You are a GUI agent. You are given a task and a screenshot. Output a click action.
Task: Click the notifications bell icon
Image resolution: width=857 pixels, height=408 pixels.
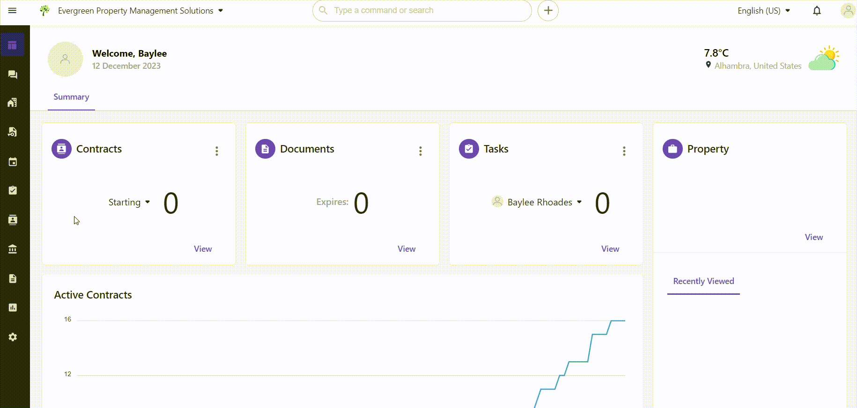(817, 11)
